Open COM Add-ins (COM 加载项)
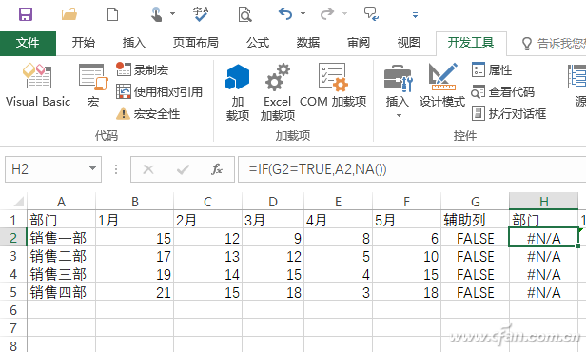This screenshot has height=352, width=586. 333,86
